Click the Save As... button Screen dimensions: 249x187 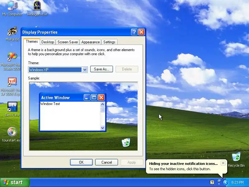point(101,69)
